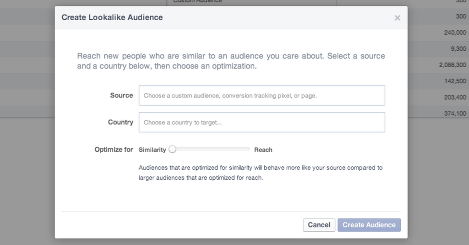The height and width of the screenshot is (245, 469).
Task: Select the Similarity label beside the slider
Action: pyautogui.click(x=152, y=149)
